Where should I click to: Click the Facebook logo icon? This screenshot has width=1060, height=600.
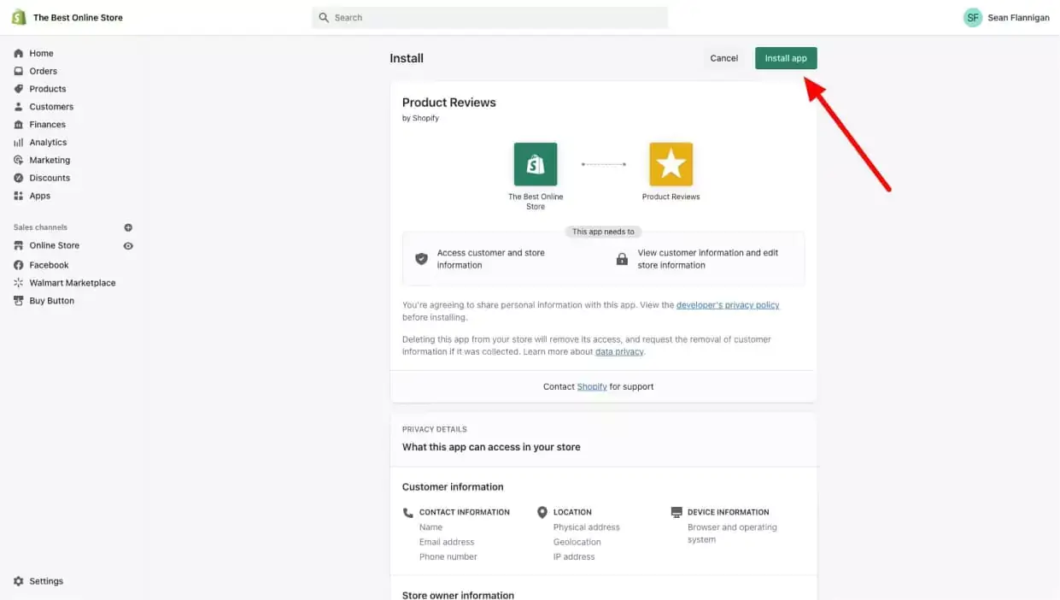coord(19,265)
